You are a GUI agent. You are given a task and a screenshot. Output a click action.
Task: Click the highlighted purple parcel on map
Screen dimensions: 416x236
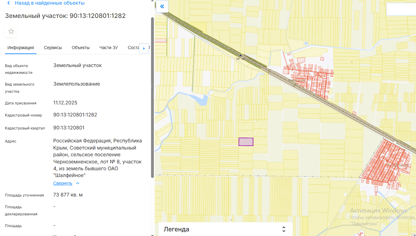tap(246, 142)
